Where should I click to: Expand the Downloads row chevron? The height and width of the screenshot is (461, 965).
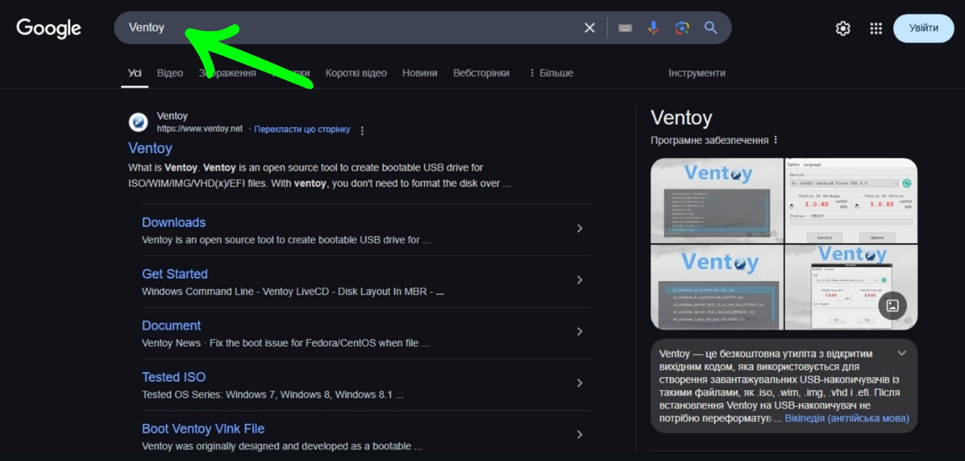point(579,228)
